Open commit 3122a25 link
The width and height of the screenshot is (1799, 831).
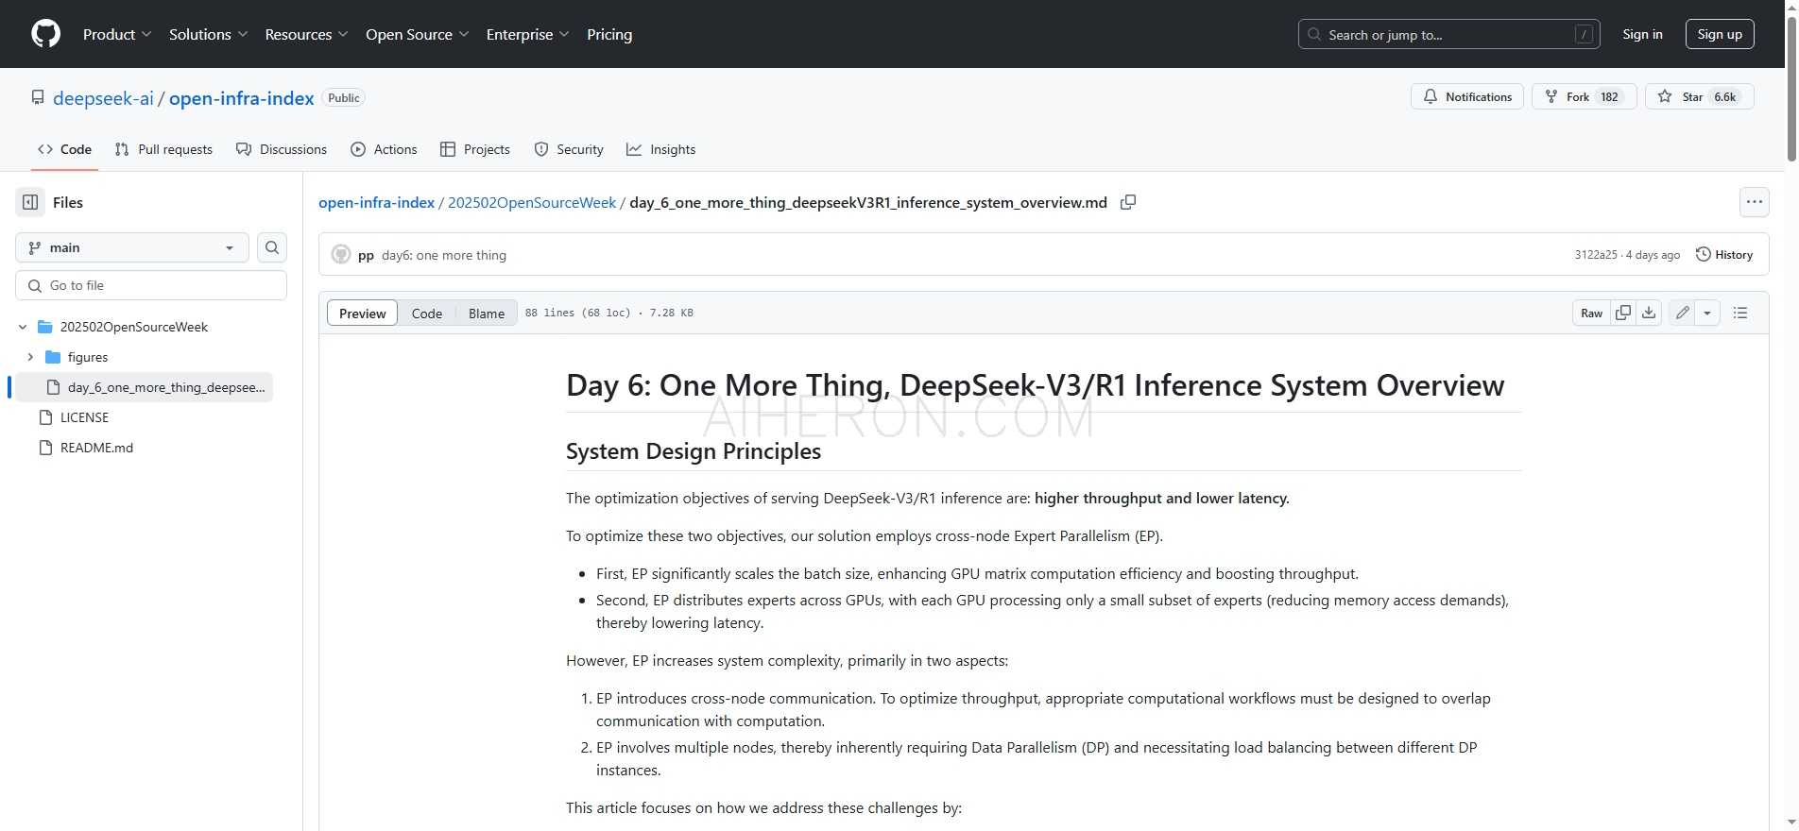[x=1596, y=255]
